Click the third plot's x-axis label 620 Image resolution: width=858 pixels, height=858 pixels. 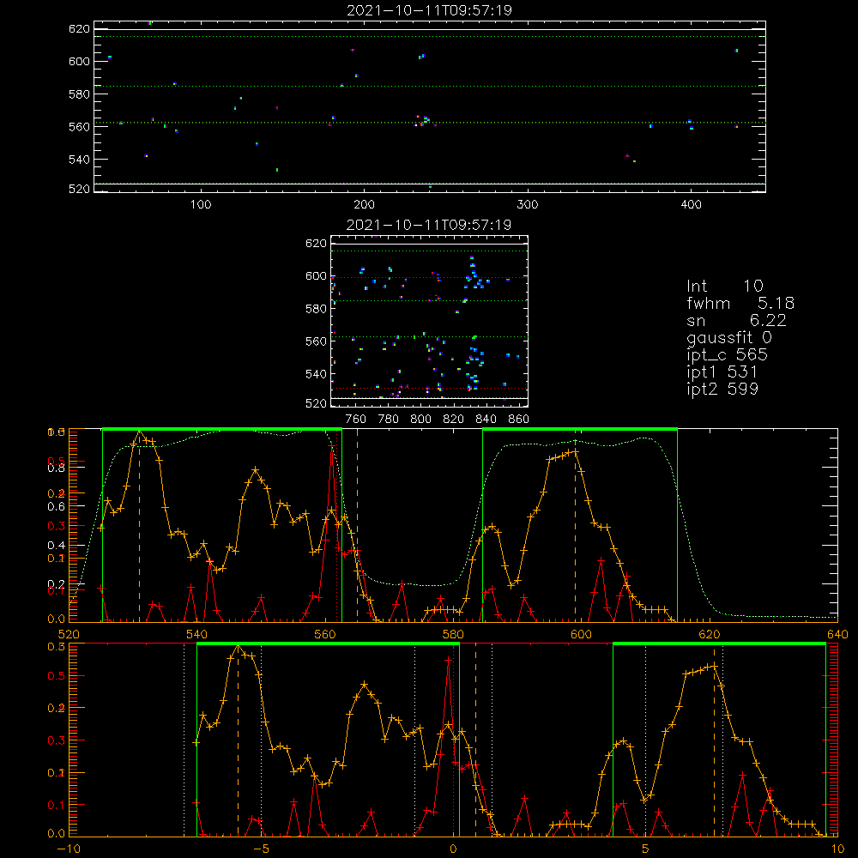coord(710,634)
